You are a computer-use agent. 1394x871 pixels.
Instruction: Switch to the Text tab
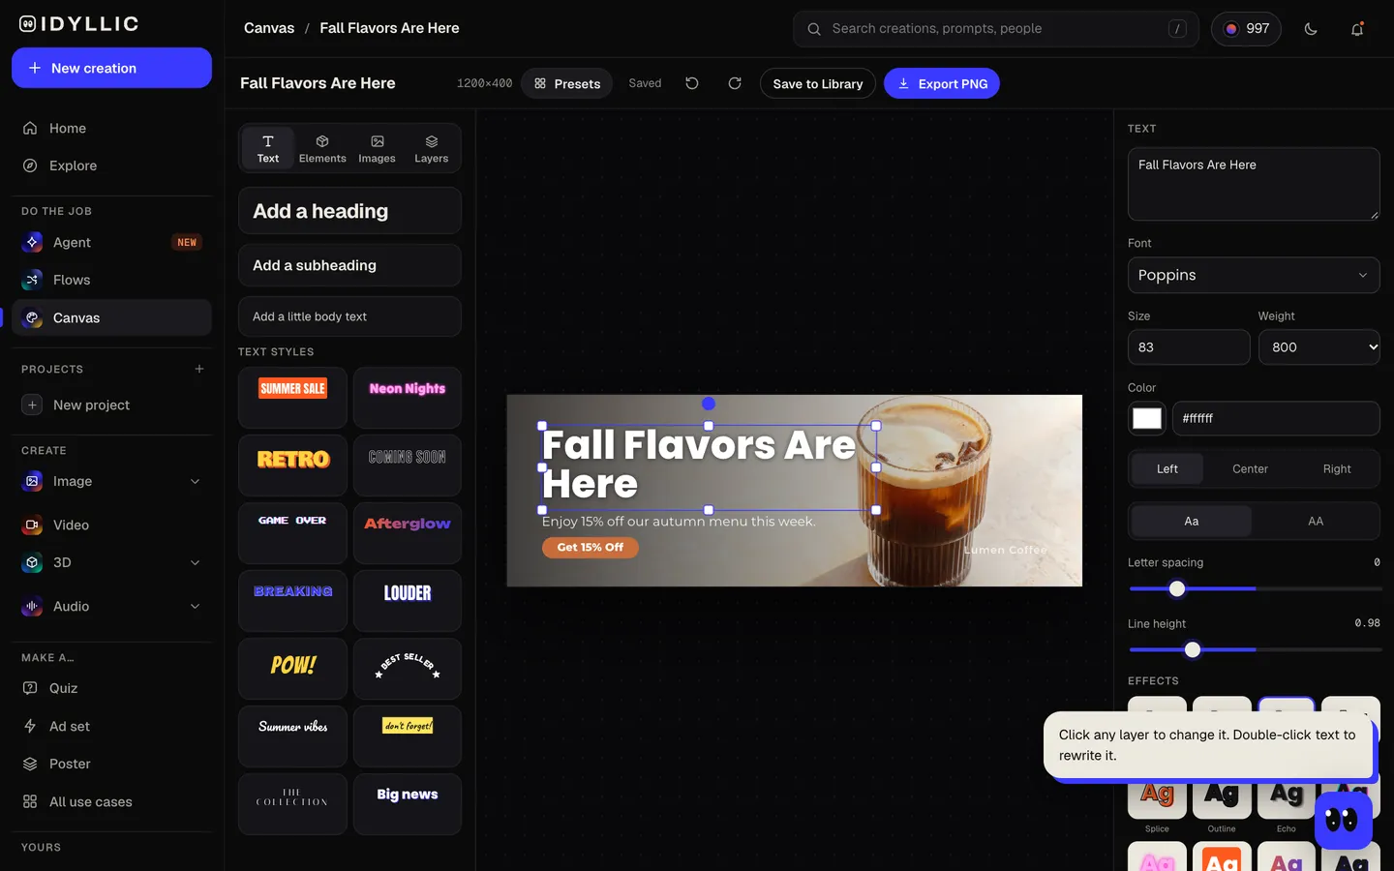click(268, 148)
